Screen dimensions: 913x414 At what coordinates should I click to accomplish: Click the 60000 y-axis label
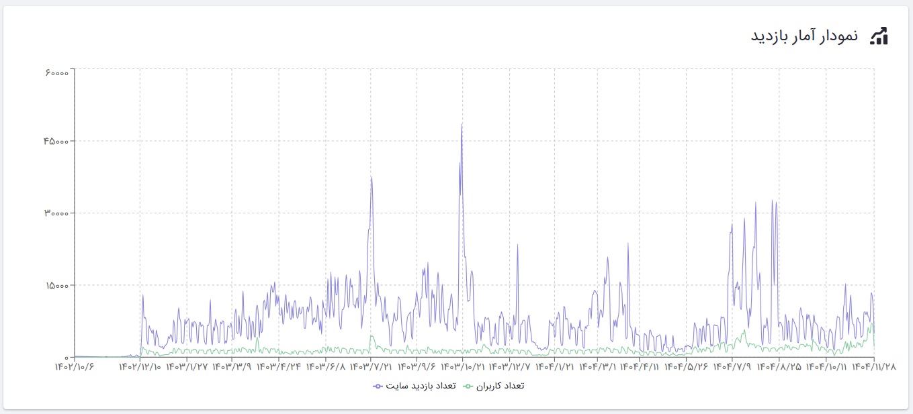pyautogui.click(x=56, y=69)
